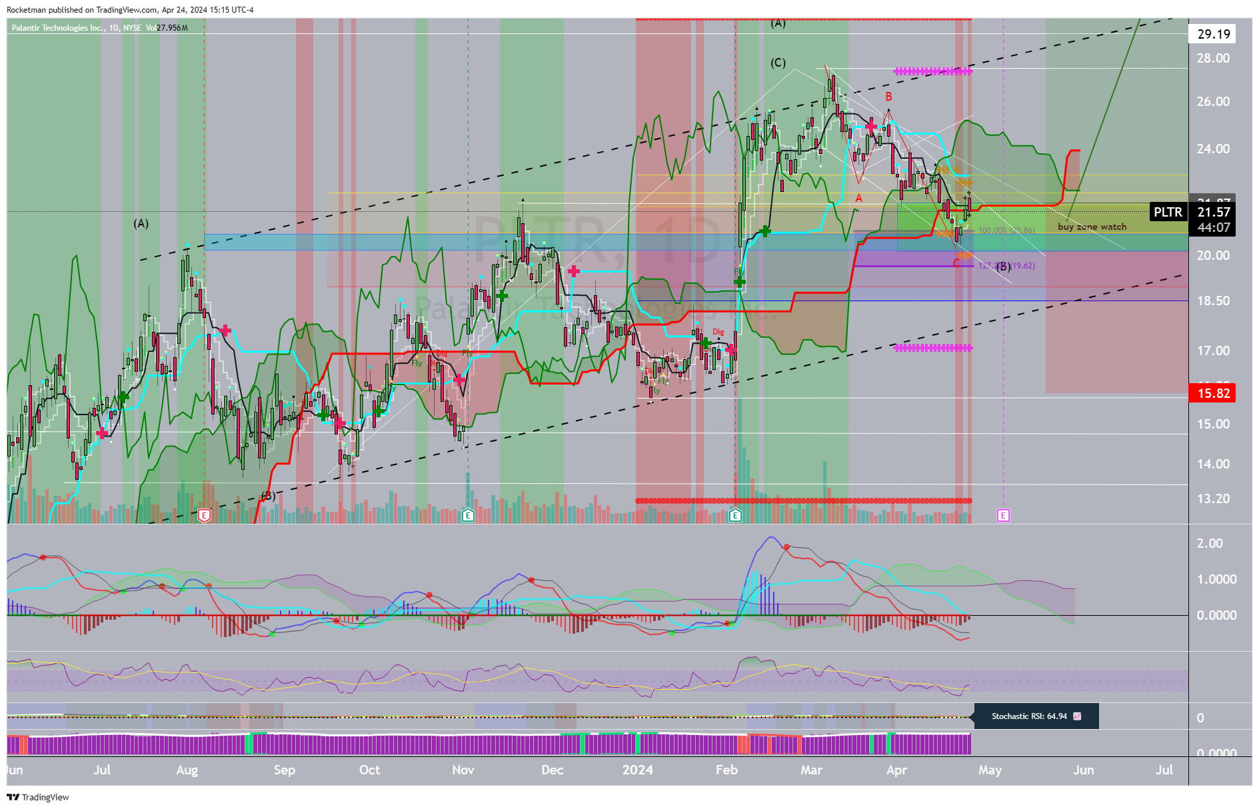Click the black (B) wave label near Sep low
Viewport: 1259px width, 809px height.
pos(267,496)
